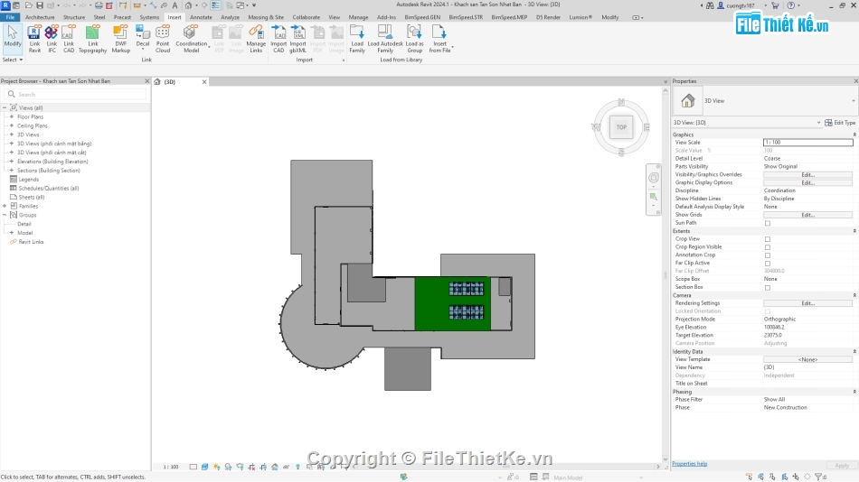This screenshot has width=859, height=482.
Task: Click the Import gbXML icon
Action: 297,38
